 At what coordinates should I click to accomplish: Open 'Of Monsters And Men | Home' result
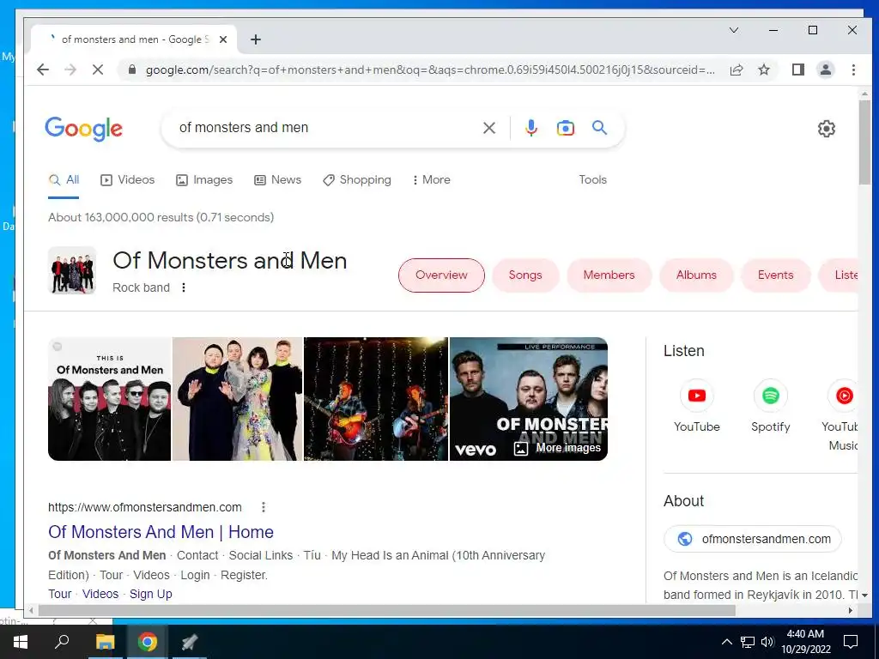(161, 532)
